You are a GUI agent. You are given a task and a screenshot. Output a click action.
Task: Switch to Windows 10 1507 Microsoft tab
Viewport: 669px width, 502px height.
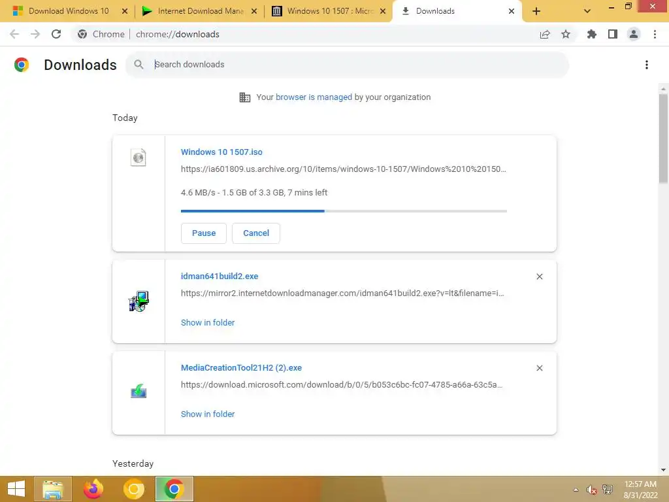[329, 11]
